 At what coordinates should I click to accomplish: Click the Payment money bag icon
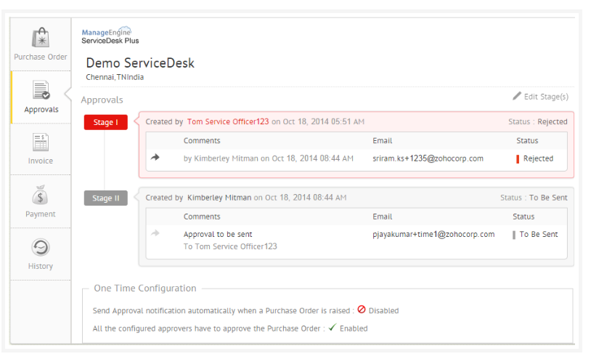pos(41,195)
